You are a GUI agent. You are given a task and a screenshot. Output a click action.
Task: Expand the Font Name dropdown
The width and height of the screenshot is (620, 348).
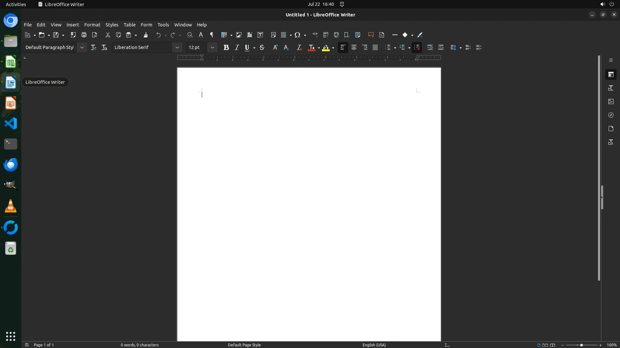[177, 48]
